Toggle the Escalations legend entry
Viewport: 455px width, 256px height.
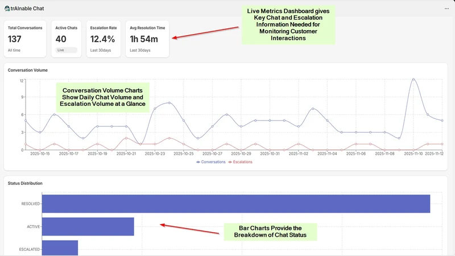240,162
